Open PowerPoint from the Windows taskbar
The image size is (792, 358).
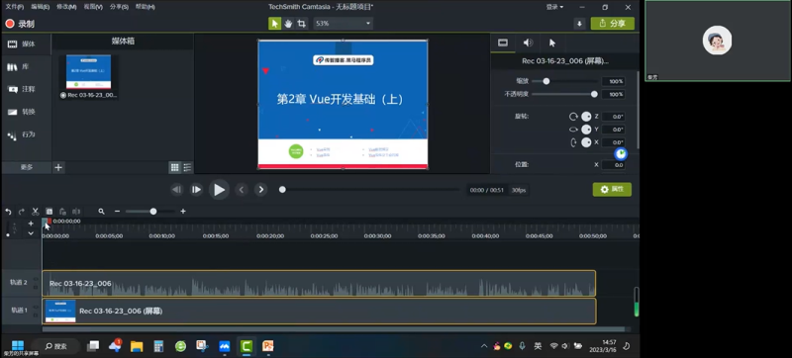268,346
